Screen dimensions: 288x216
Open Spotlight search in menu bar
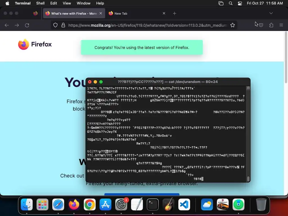(x=231, y=3)
